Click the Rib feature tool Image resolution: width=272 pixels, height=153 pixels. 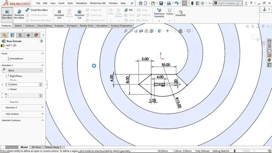point(128,10)
